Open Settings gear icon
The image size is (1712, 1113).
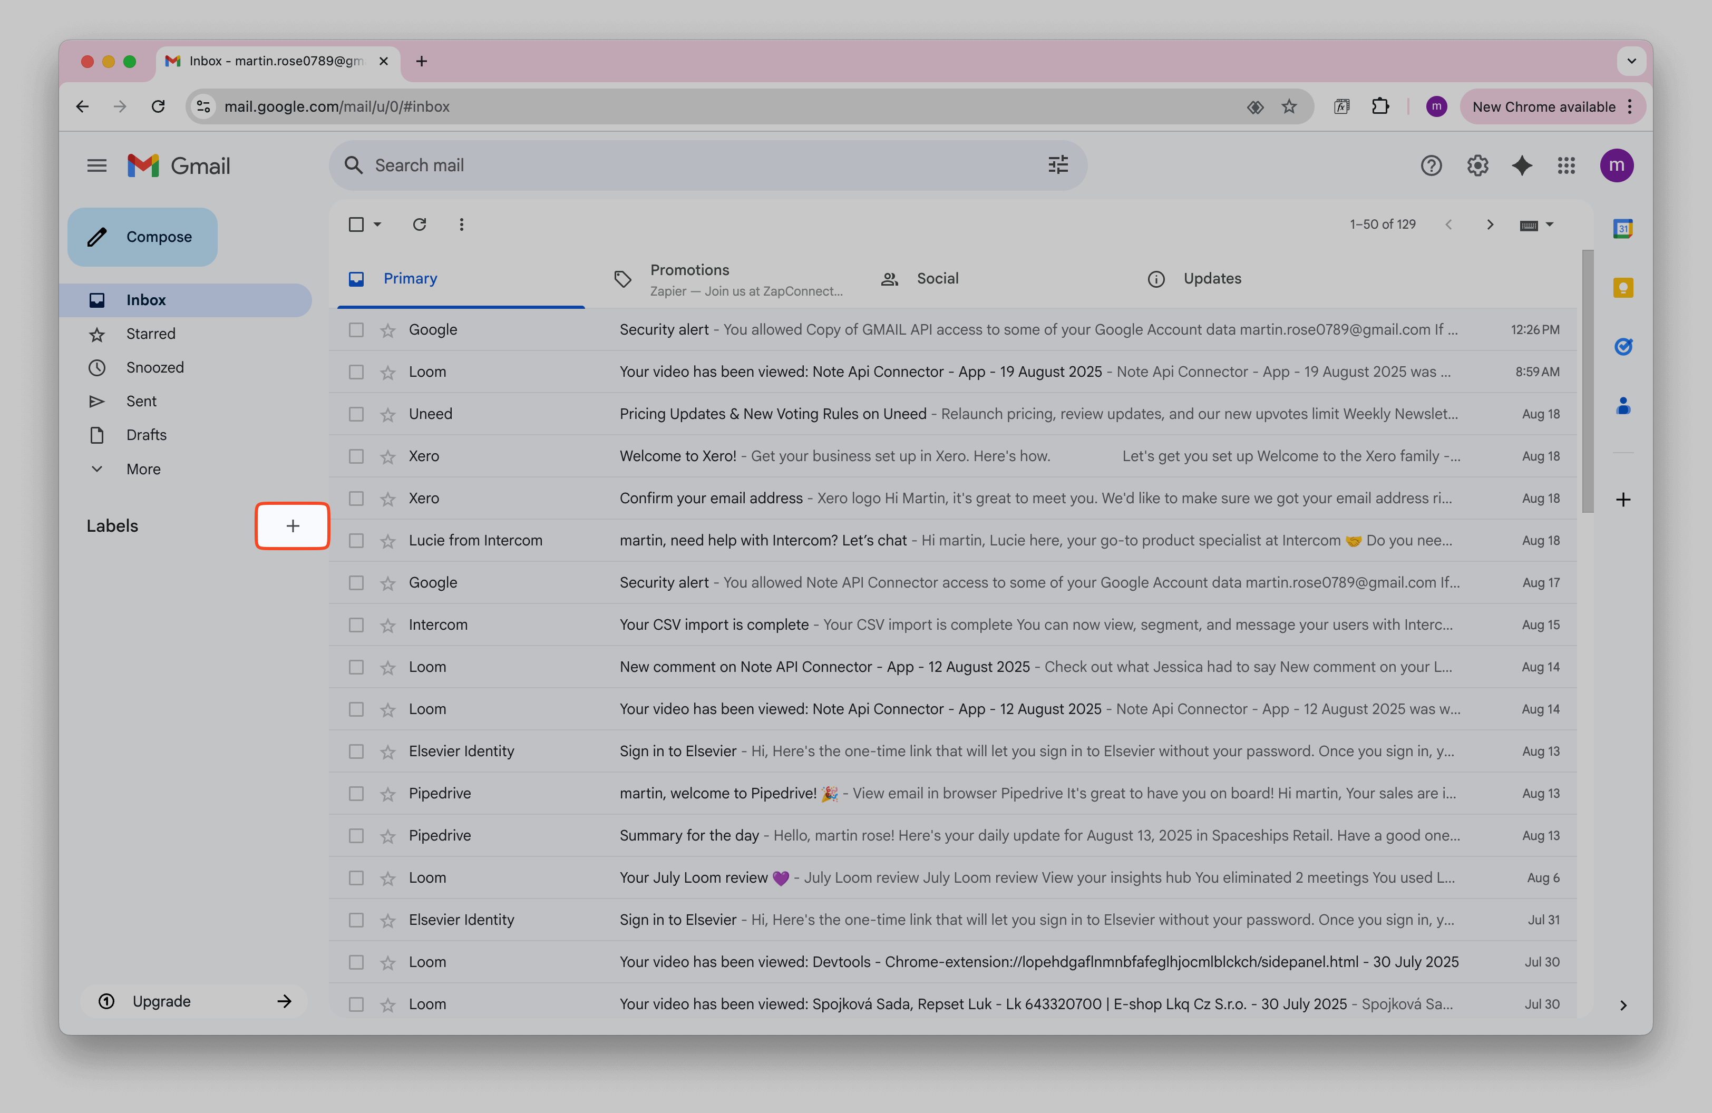click(1477, 165)
